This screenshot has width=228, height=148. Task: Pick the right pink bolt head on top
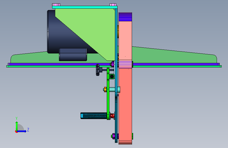tap(113, 5)
